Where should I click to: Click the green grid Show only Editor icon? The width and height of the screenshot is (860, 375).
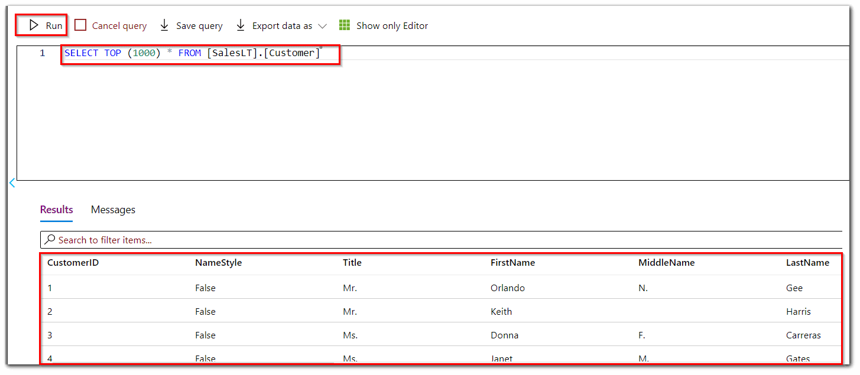point(345,25)
